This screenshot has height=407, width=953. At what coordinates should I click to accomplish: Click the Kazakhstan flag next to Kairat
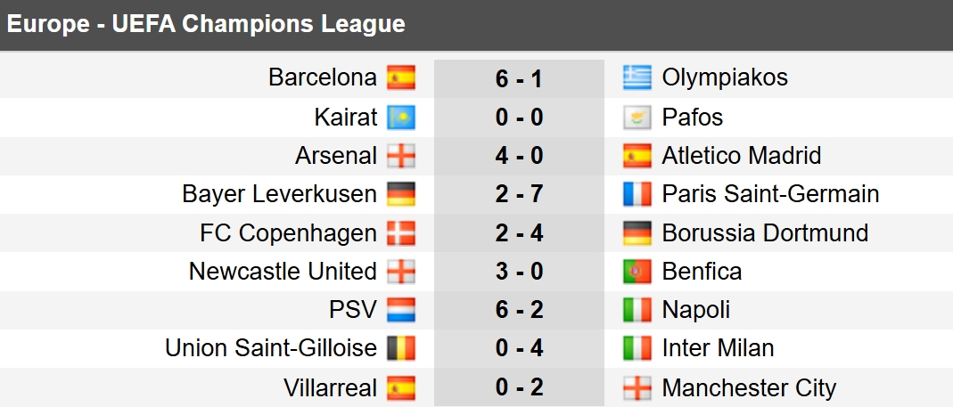coord(401,118)
